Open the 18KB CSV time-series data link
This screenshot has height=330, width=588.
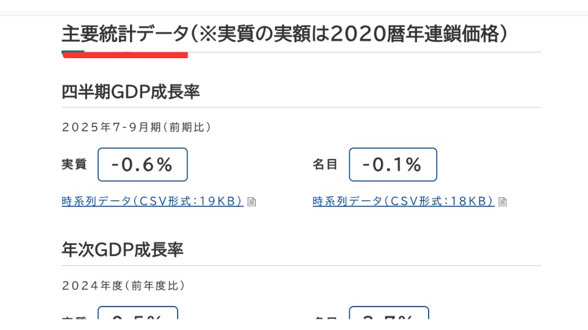(x=403, y=201)
